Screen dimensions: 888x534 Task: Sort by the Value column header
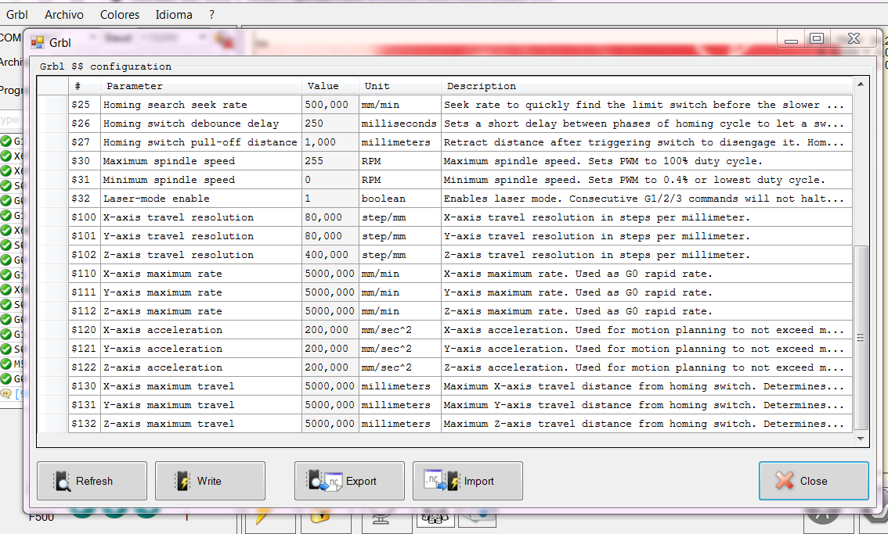point(330,86)
